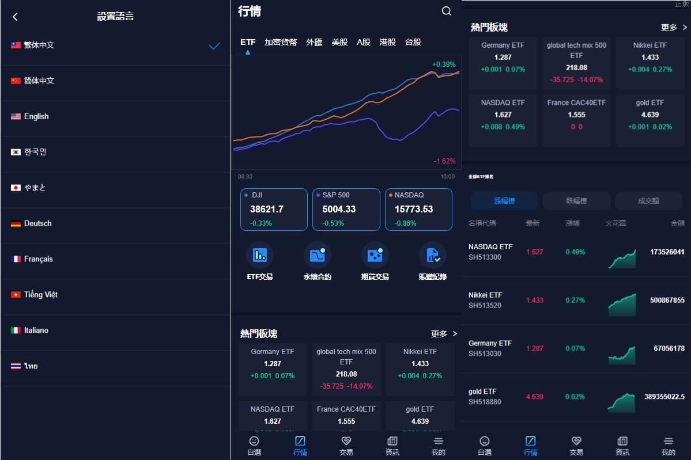The image size is (691, 460).
Task: Click the back arrow on 設置語言 page
Action: 14,17
